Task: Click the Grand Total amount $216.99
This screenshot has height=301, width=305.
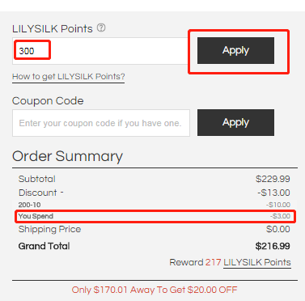Action: coord(273,246)
